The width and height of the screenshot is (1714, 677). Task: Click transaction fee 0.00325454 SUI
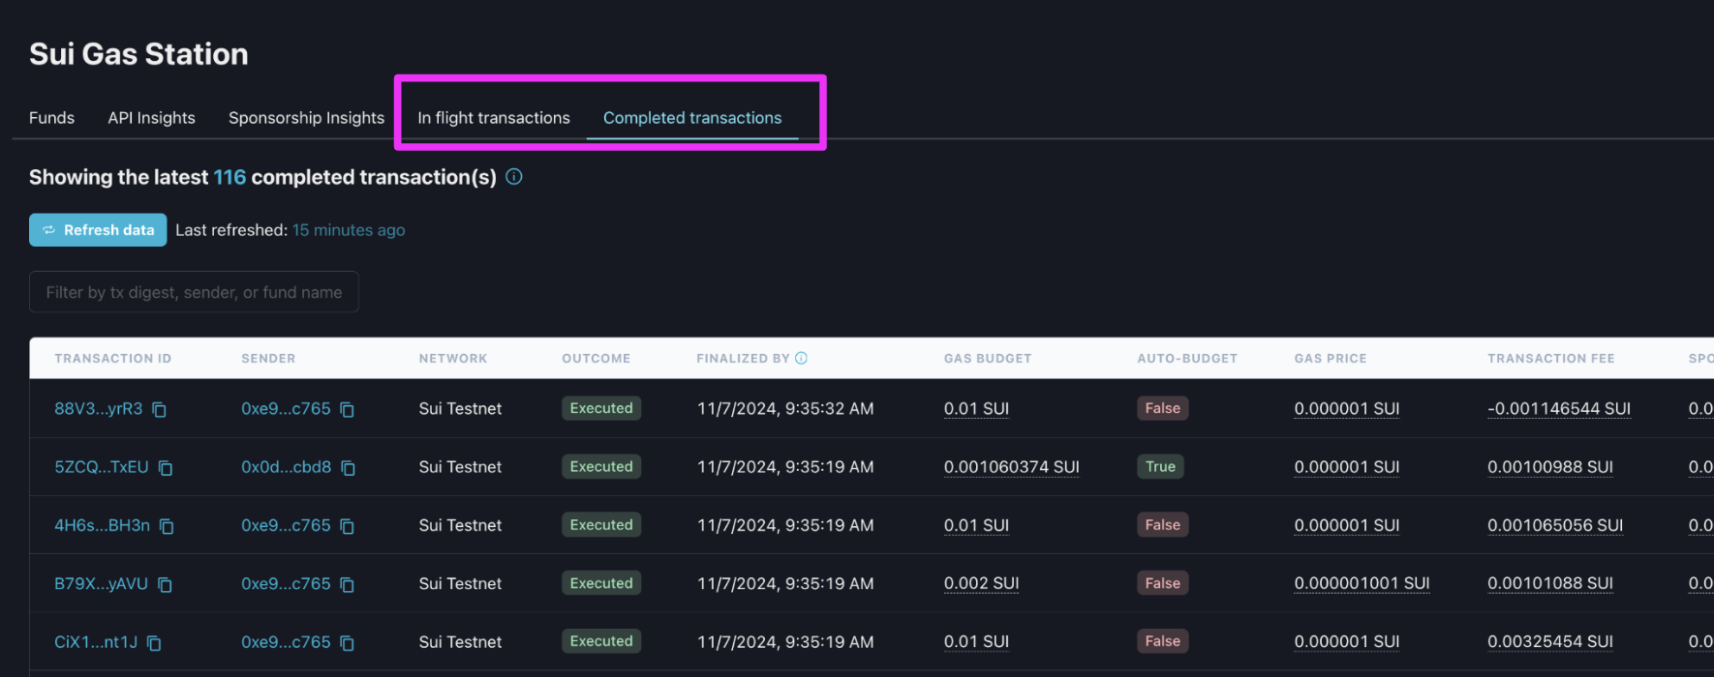point(1550,642)
